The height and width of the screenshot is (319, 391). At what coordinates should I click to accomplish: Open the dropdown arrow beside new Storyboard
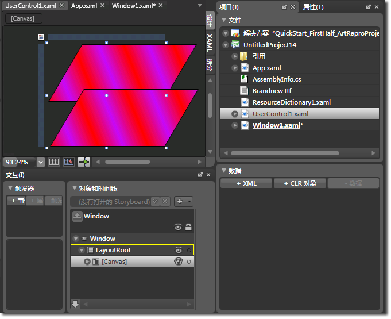(x=189, y=201)
